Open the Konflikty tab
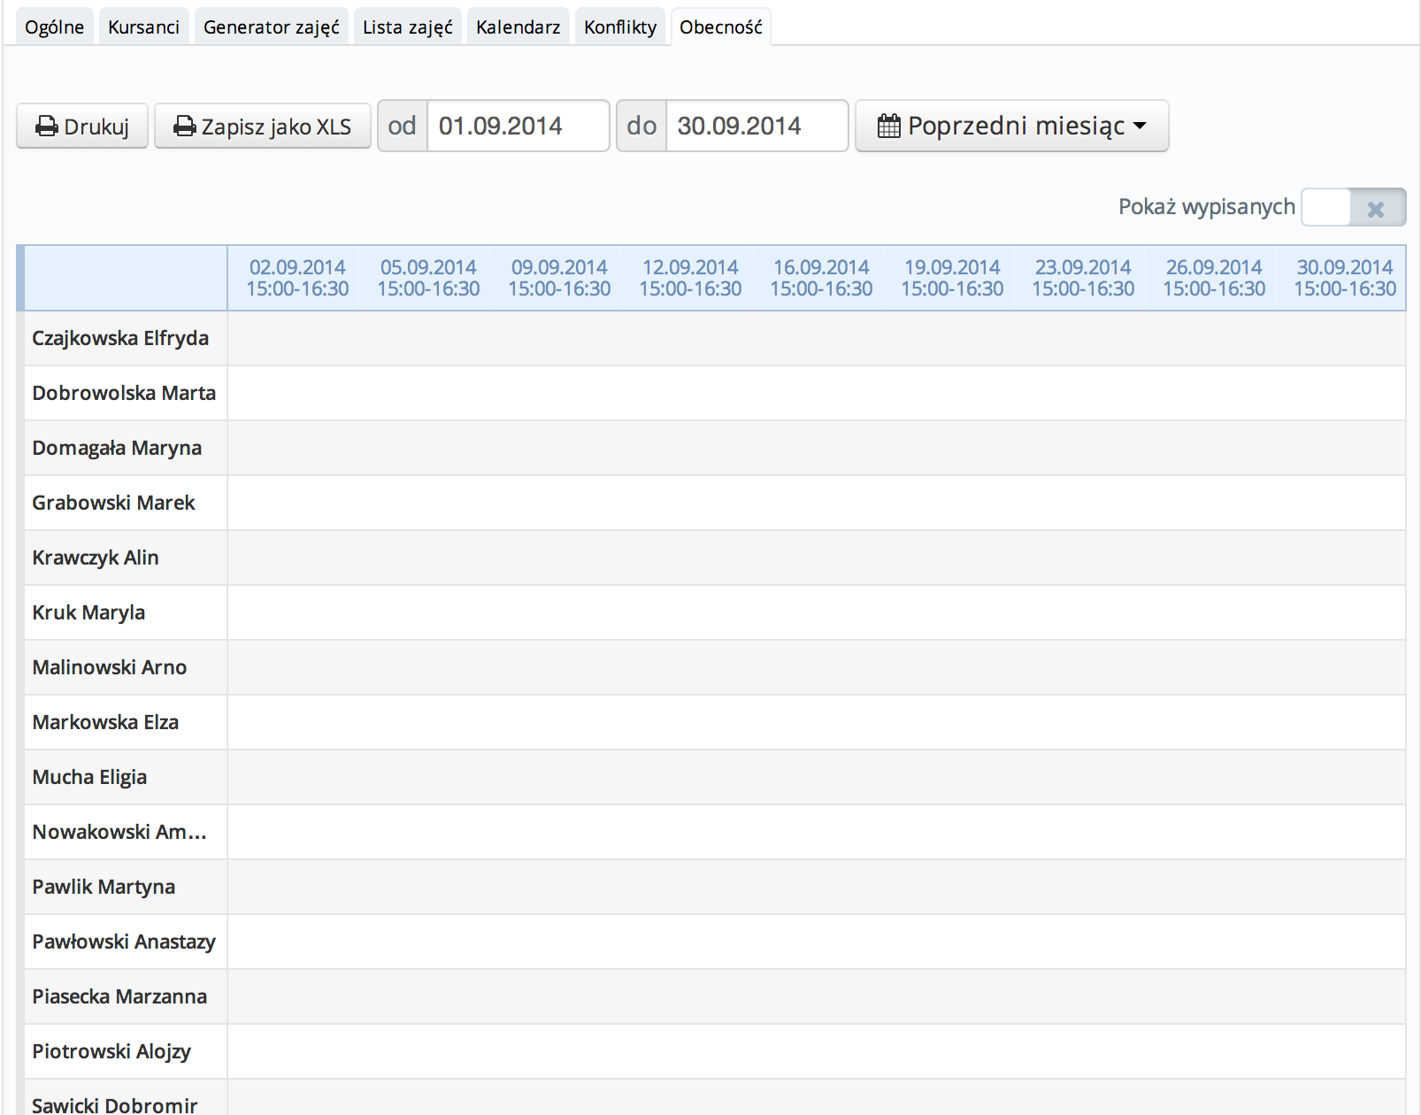The image size is (1421, 1115). 619,27
